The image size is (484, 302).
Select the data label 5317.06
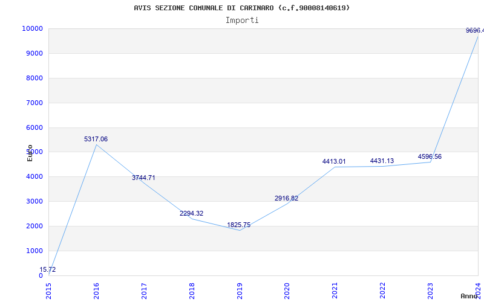pos(96,139)
